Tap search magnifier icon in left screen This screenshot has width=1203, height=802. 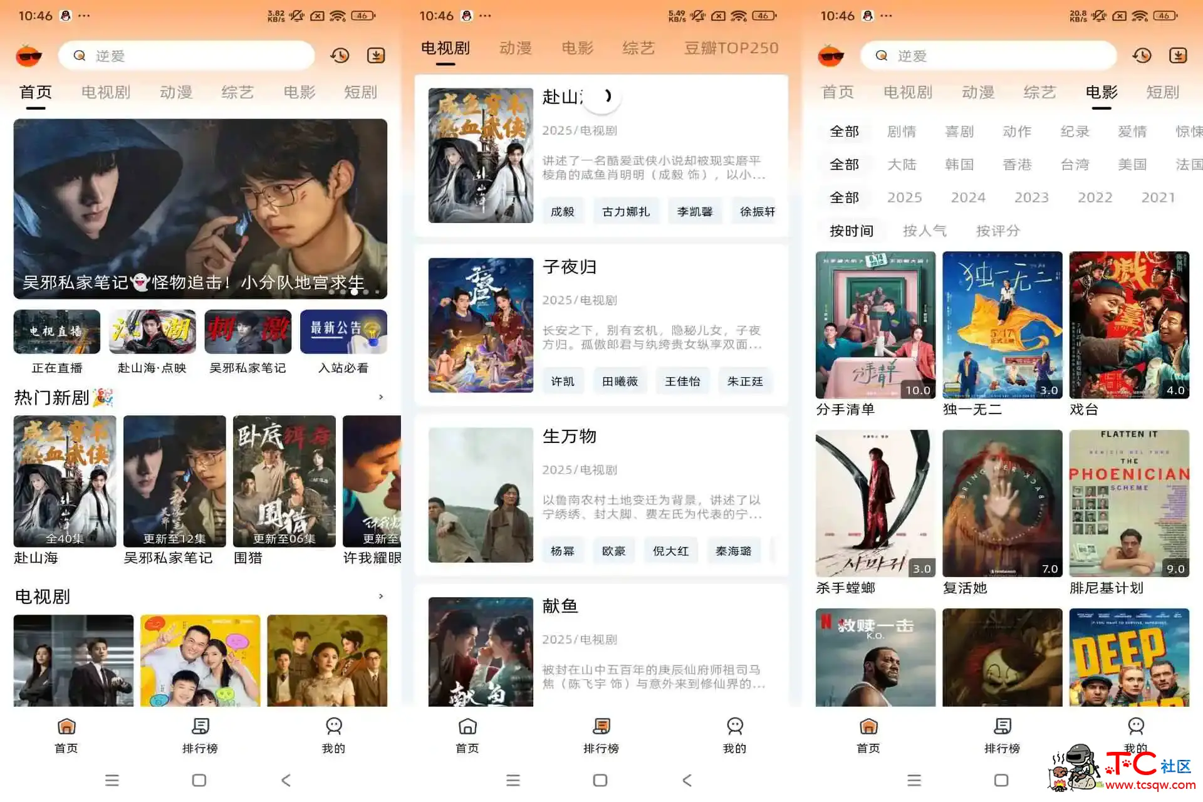[x=80, y=56]
